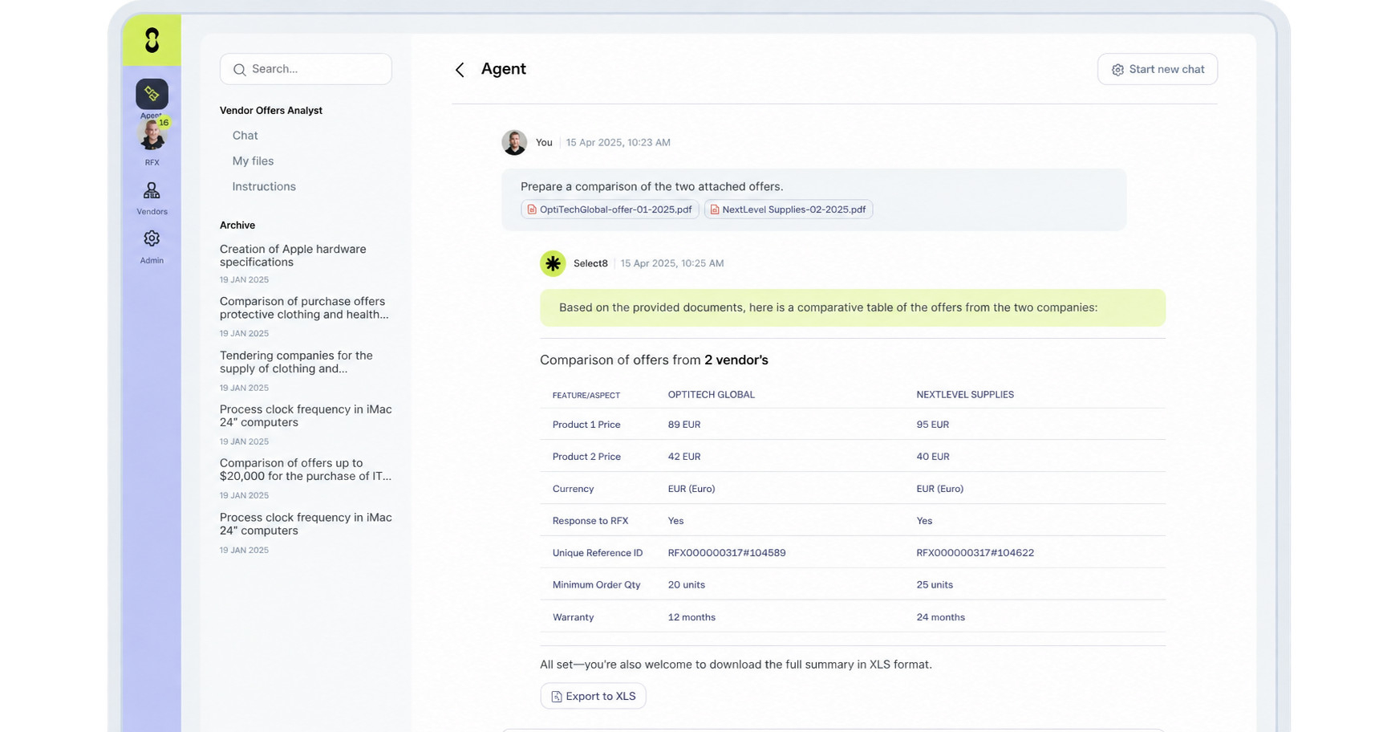This screenshot has height=732, width=1383.
Task: Click the Minimum Order Qty row label
Action: [x=596, y=585]
